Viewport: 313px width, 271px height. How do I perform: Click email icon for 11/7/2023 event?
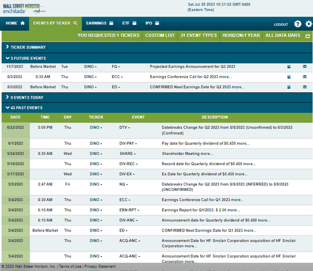coord(305,66)
